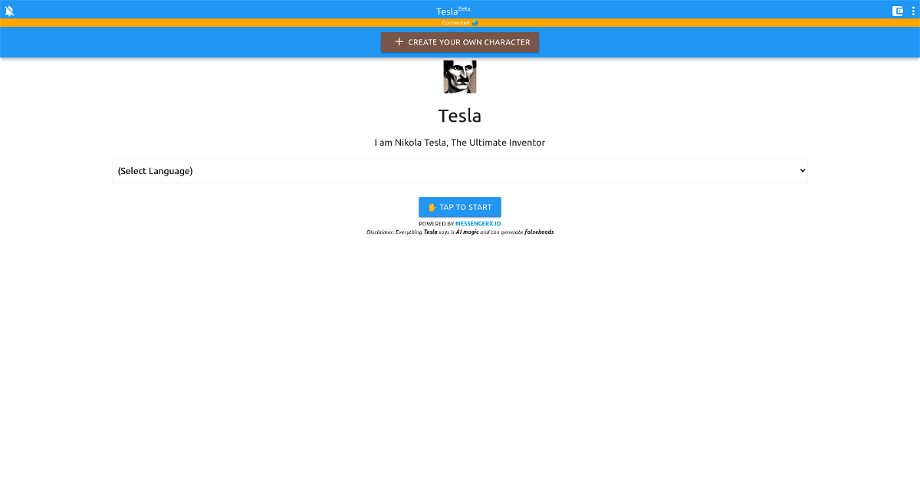Click the bold falsehoods word in disclaimer
Viewport: 920px width, 480px height.
point(539,232)
